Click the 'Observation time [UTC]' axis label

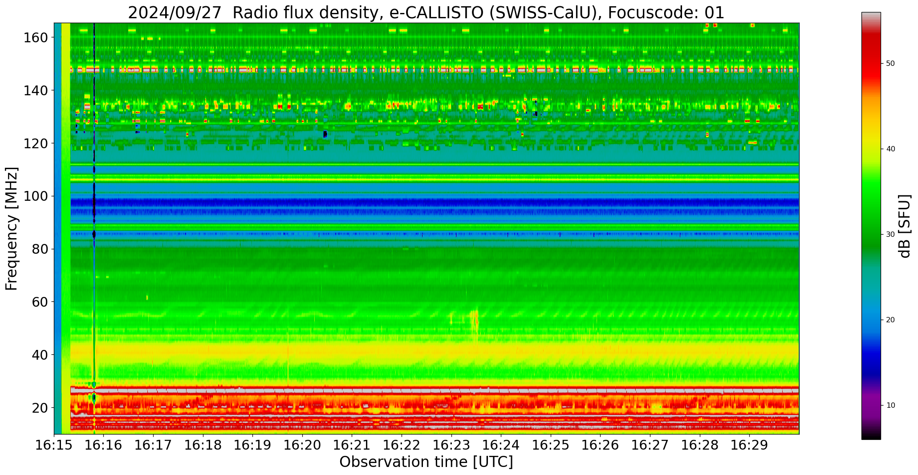point(426,462)
